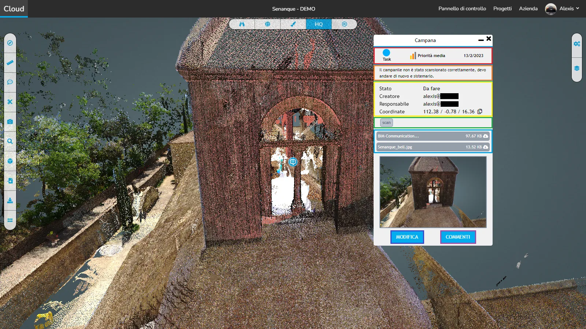586x329 pixels.
Task: Go to the Progetti menu
Action: [x=502, y=8]
